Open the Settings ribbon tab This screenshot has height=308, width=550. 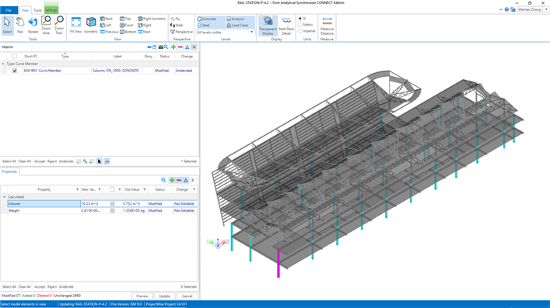51,10
